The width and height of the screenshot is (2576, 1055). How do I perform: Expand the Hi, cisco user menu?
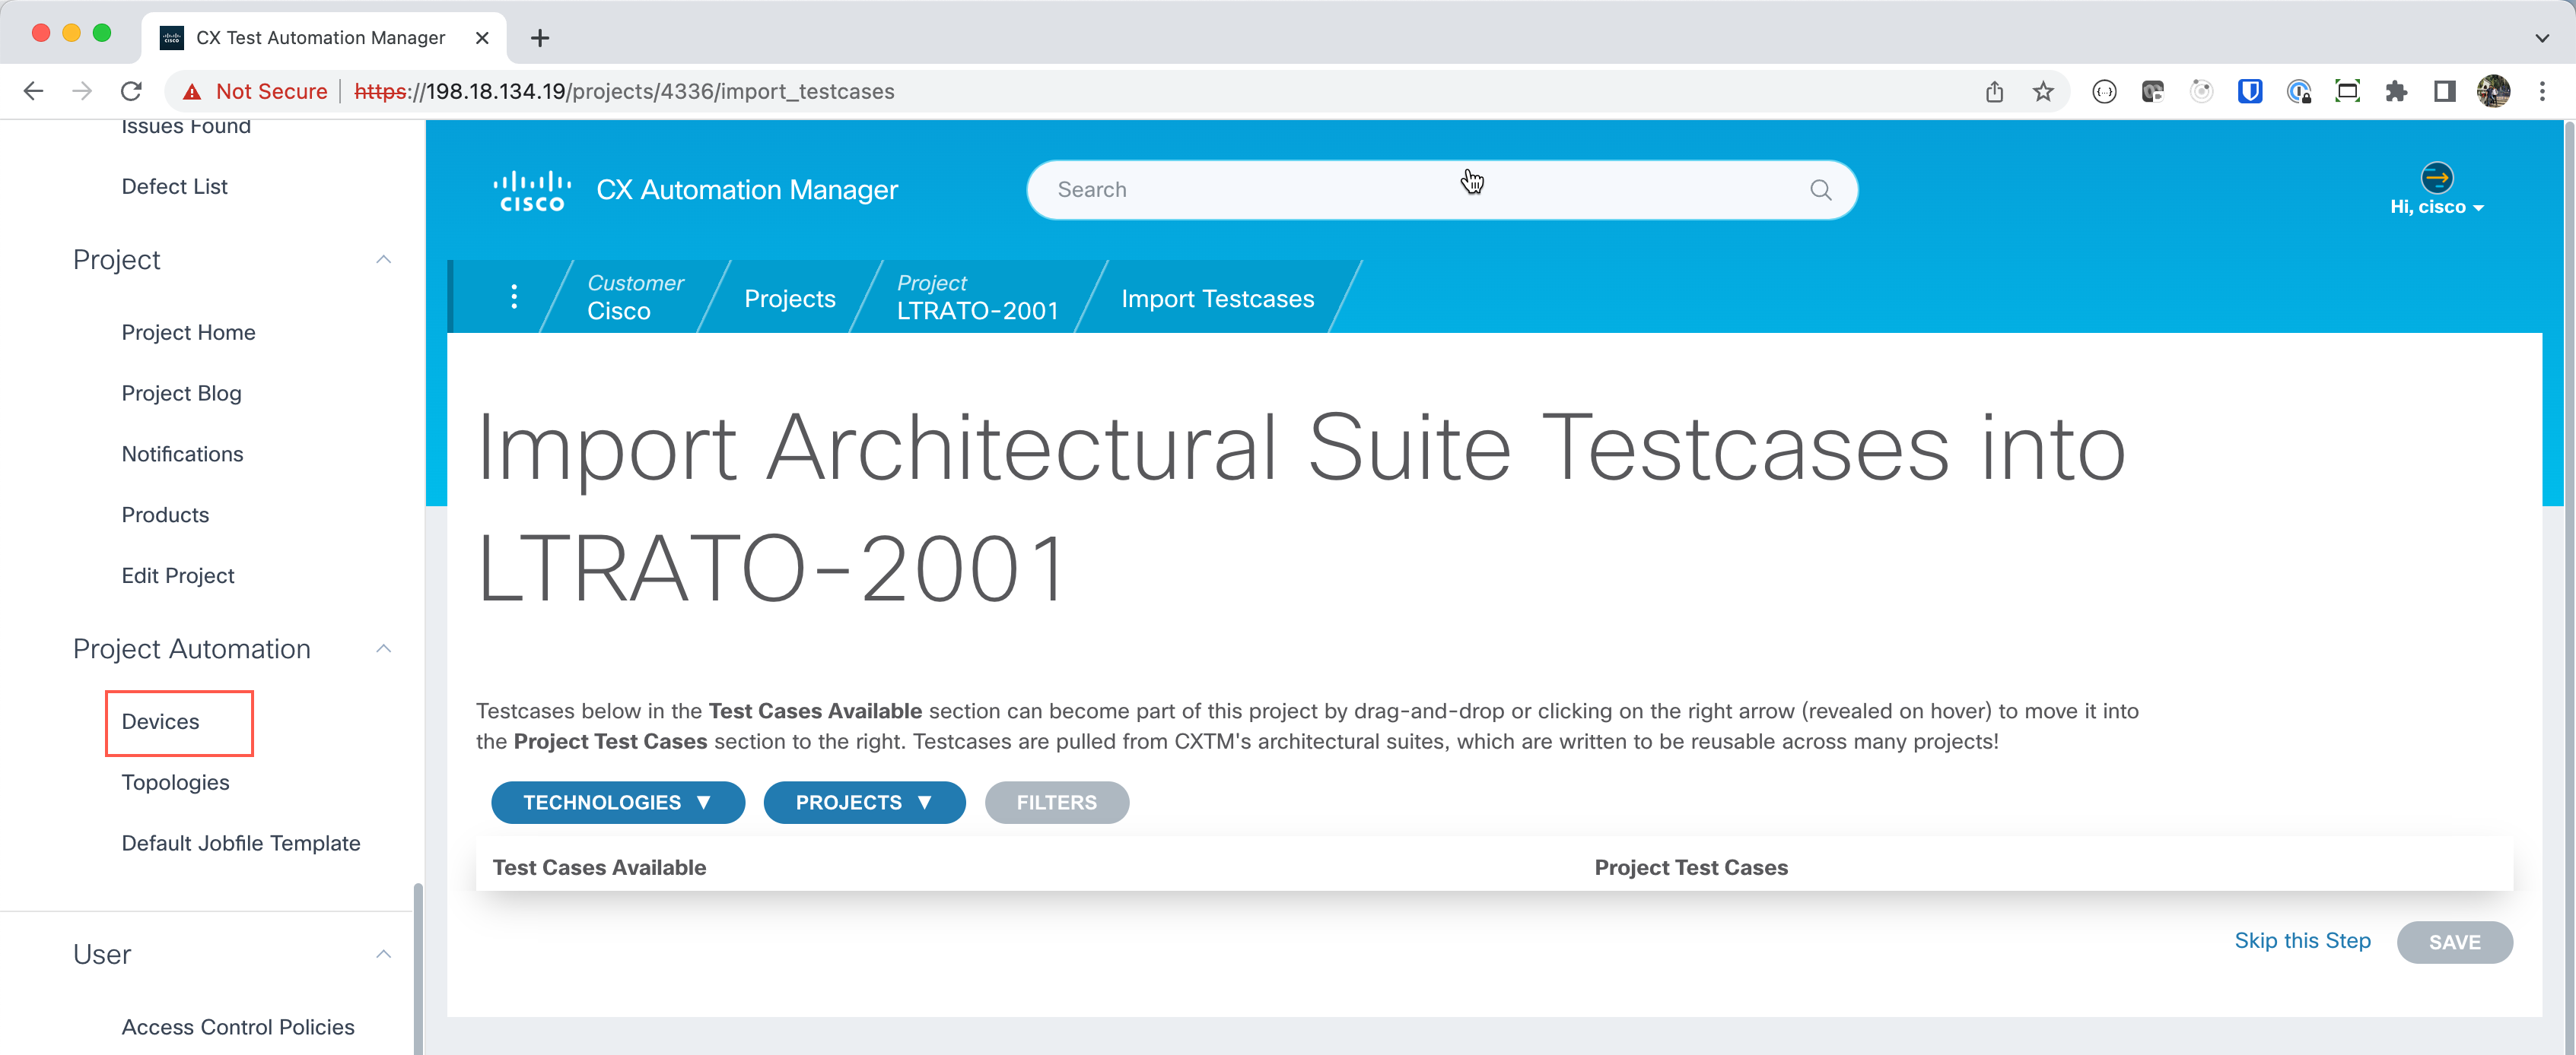coord(2436,207)
